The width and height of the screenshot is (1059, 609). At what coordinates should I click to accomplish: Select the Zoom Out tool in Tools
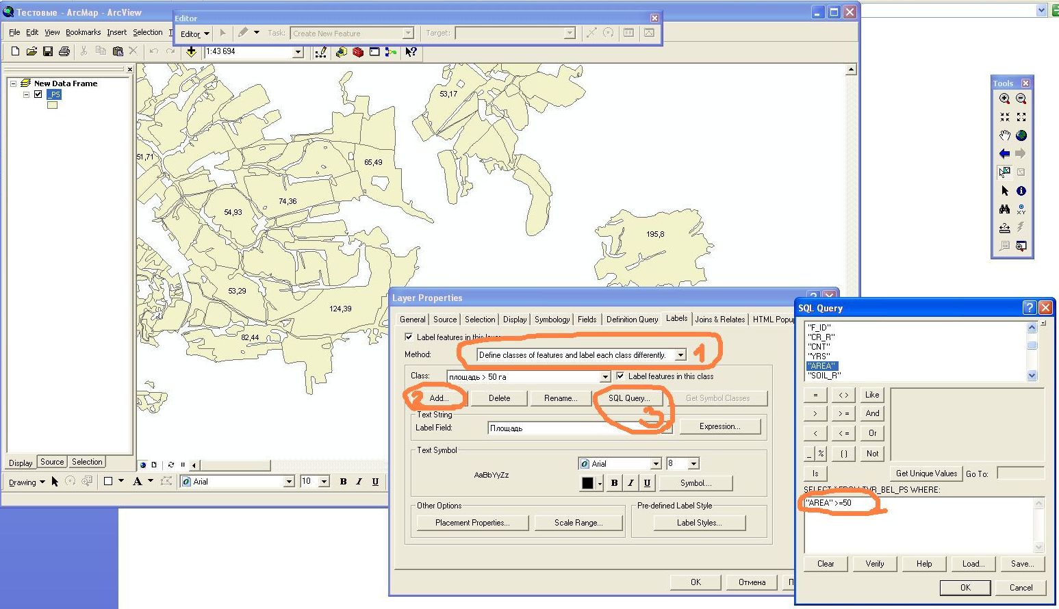point(1021,99)
